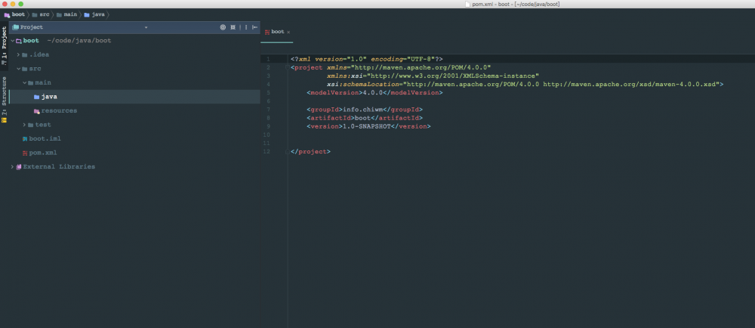Click the src breadcrumb in navigation bar
Screen dimensions: 755x328
44,14
